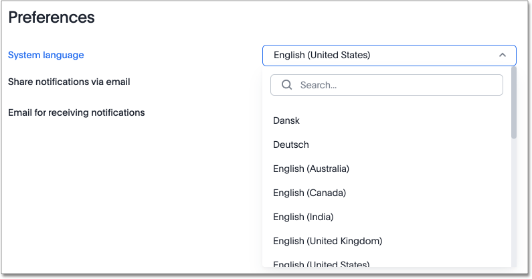Image resolution: width=532 pixels, height=279 pixels.
Task: Click the scrollbar track below the thumb
Action: pos(514,201)
